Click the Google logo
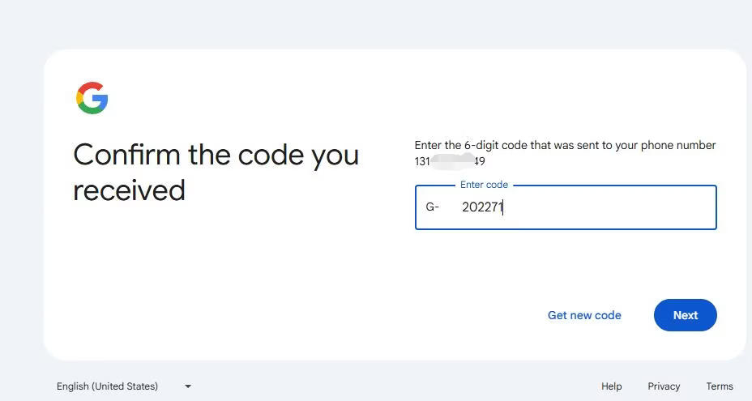Viewport: 752px width, 401px height. pos(92,98)
